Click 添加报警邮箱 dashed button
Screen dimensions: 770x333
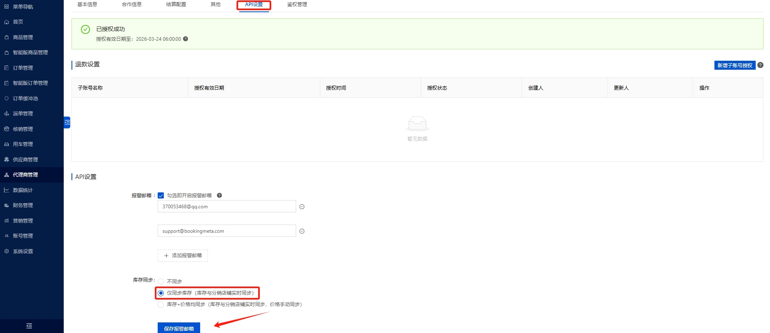(183, 256)
